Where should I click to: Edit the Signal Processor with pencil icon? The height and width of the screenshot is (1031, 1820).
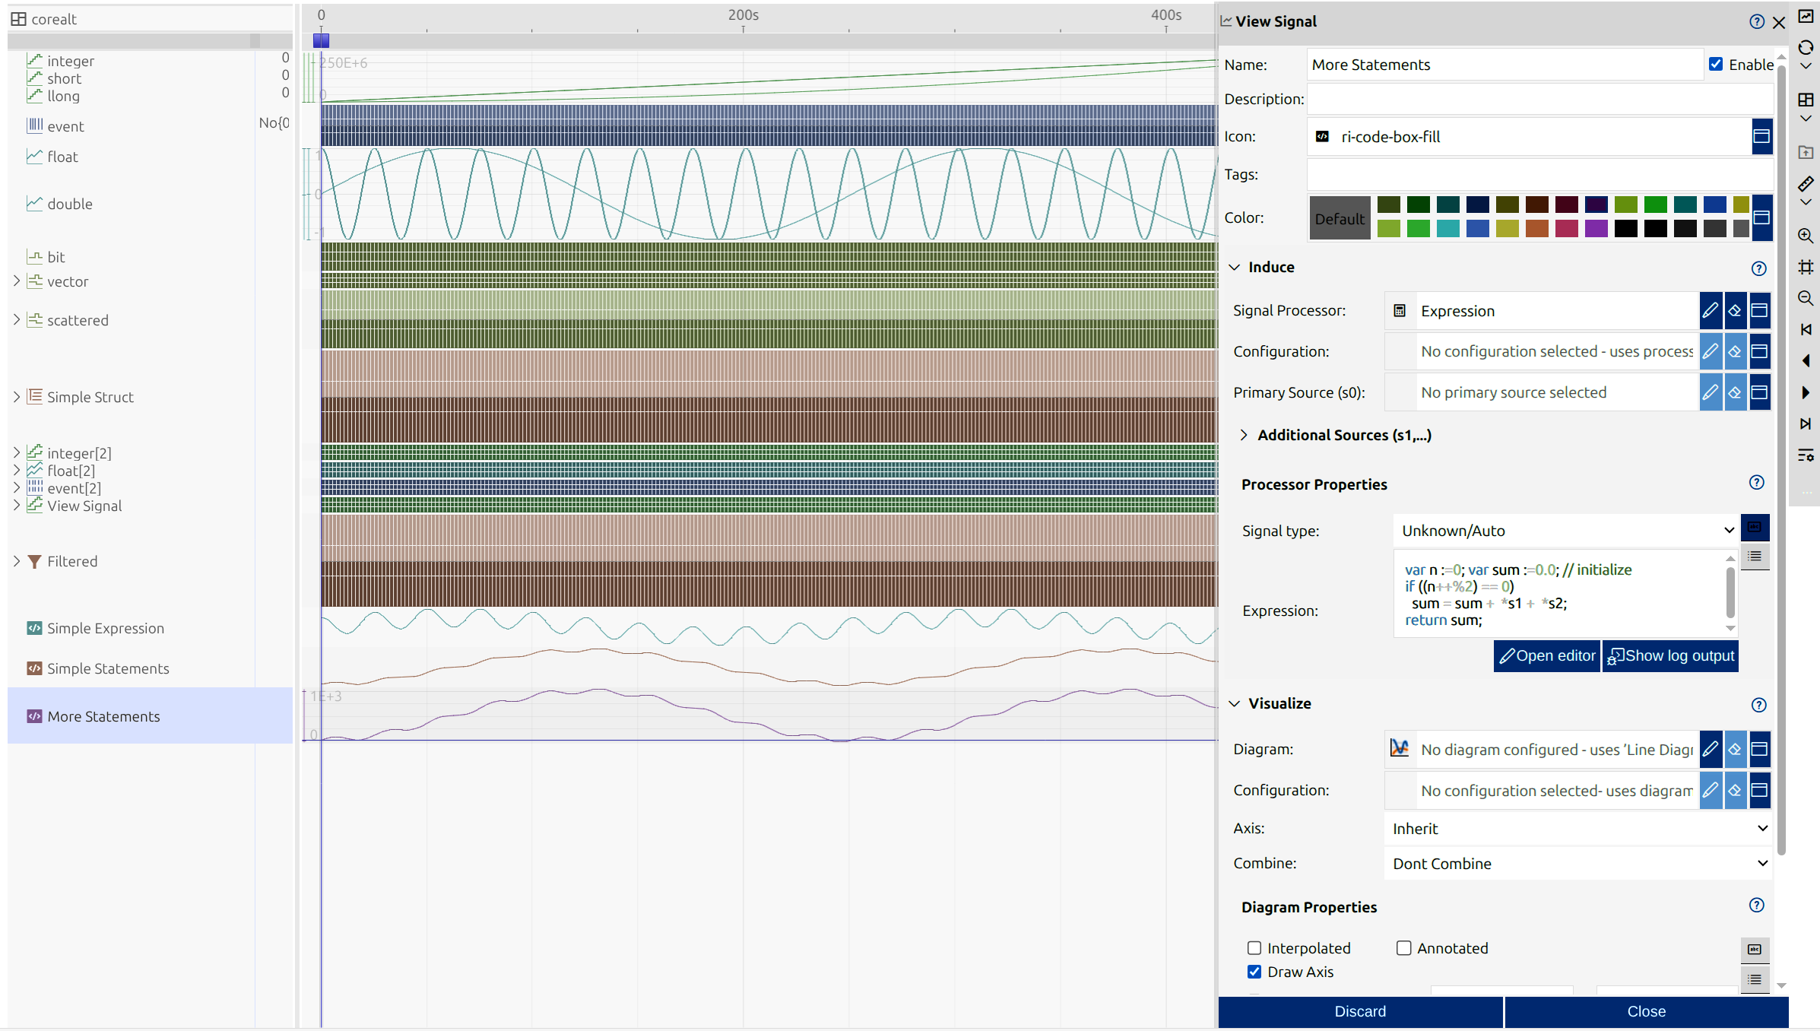(1710, 310)
